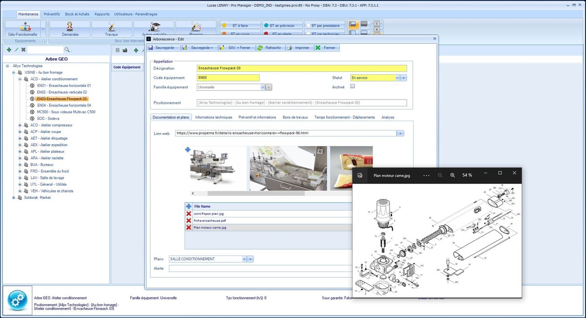Click the plus button next to Plans dropdown
The image size is (586, 318).
tap(251, 259)
